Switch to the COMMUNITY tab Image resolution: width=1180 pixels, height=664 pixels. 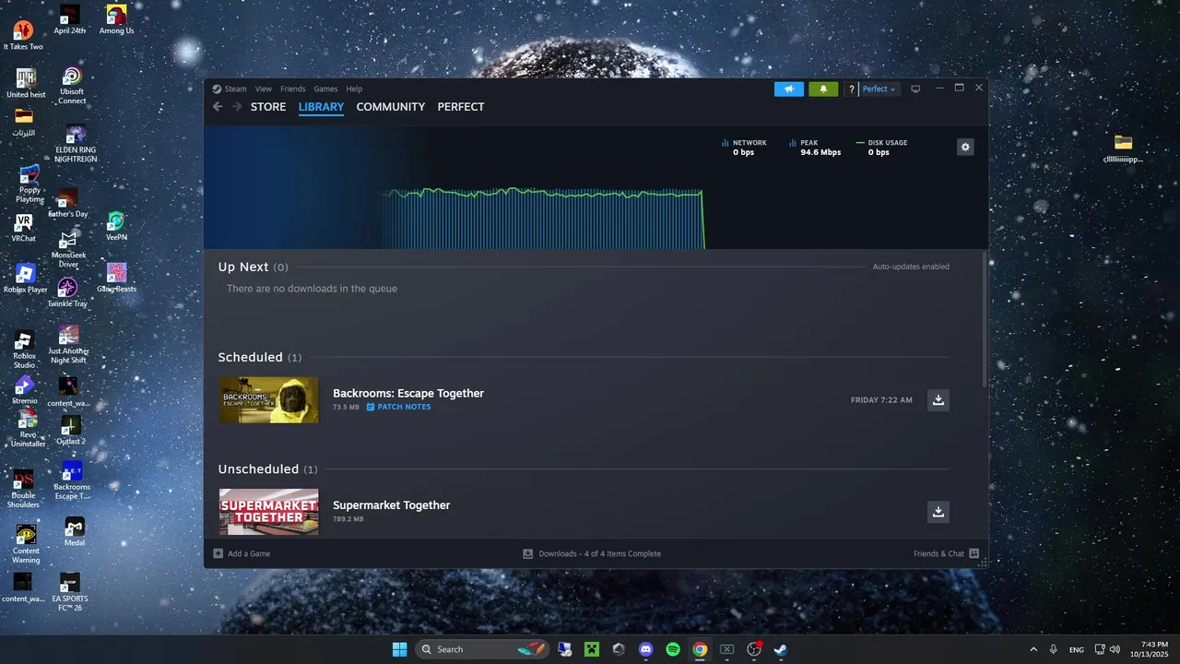coord(391,107)
